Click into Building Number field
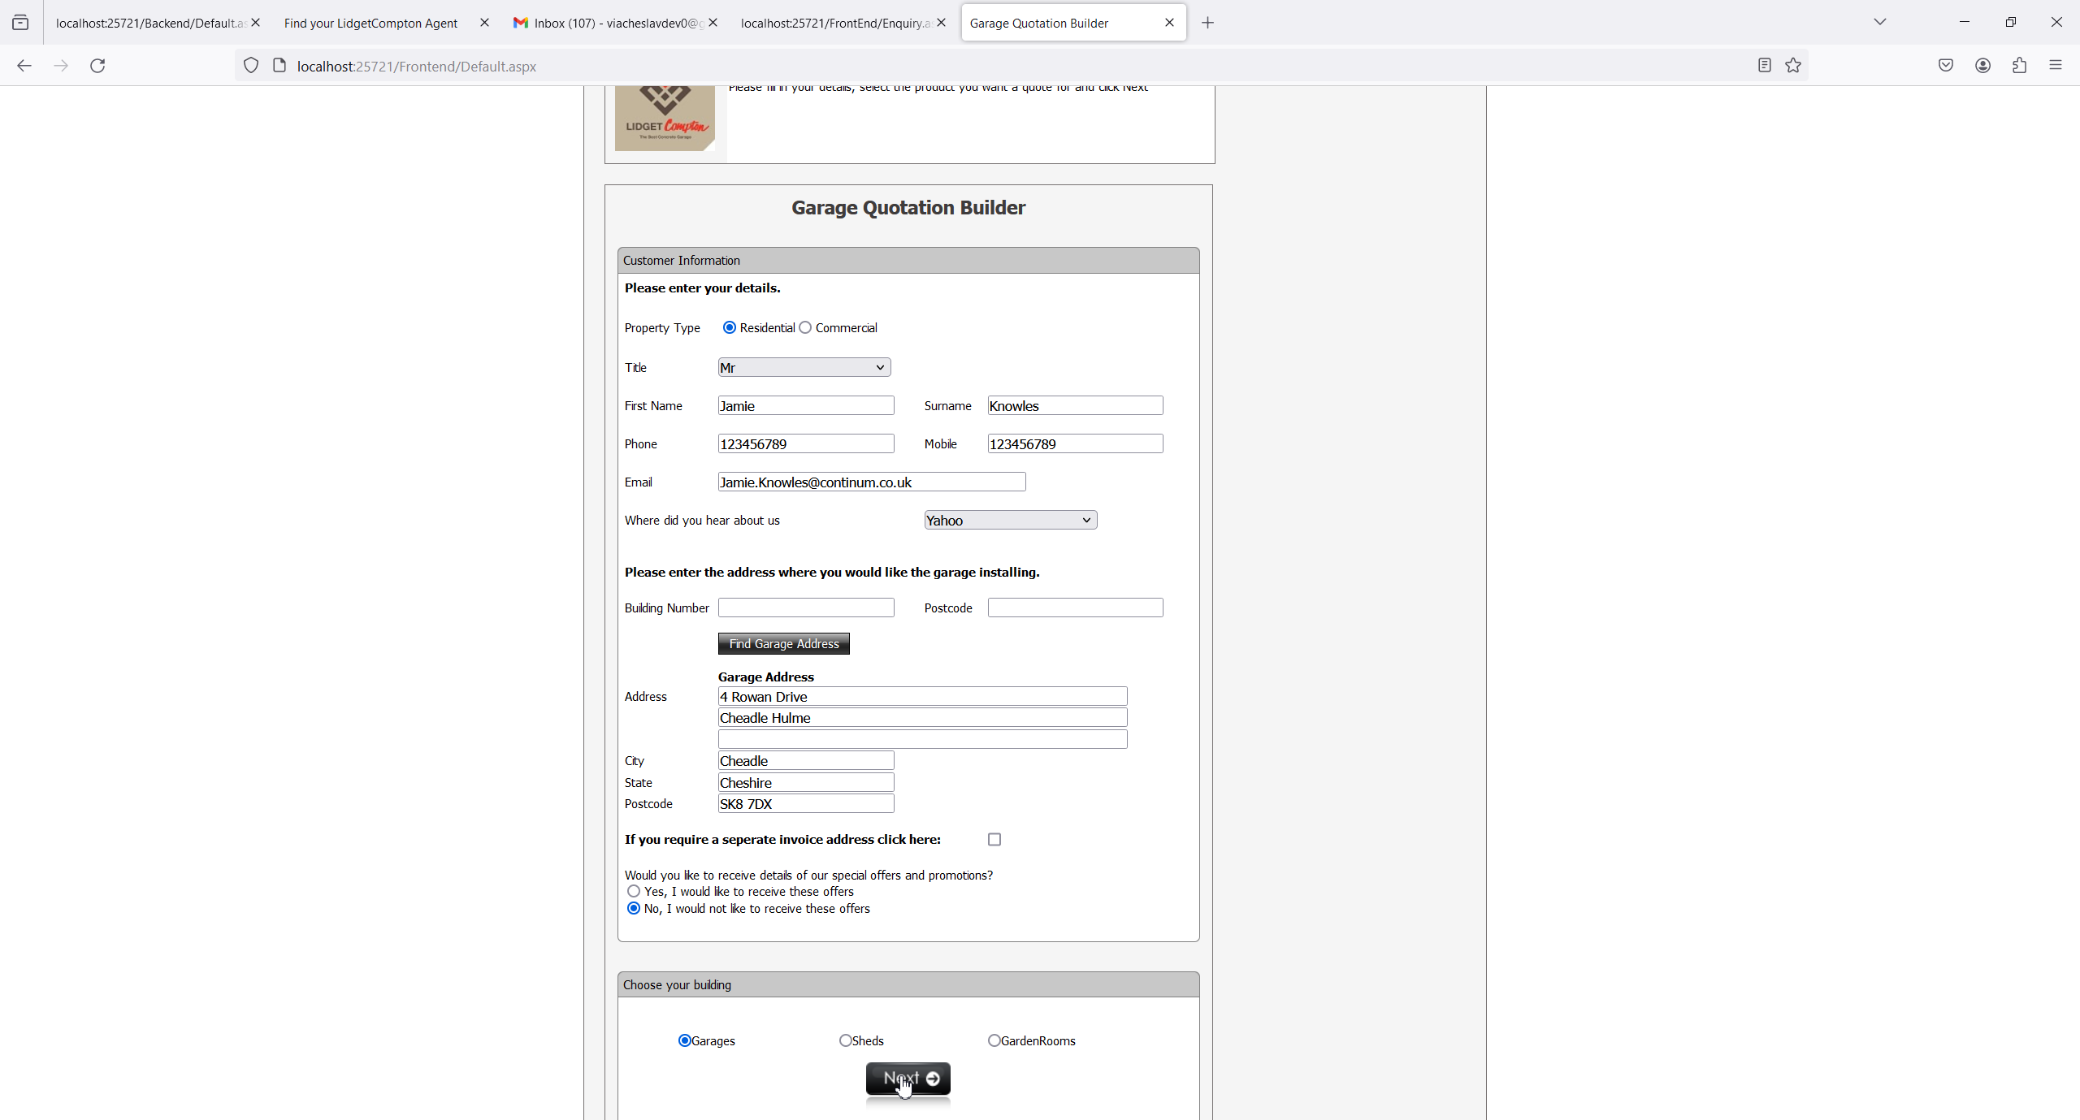2080x1120 pixels. [x=805, y=608]
